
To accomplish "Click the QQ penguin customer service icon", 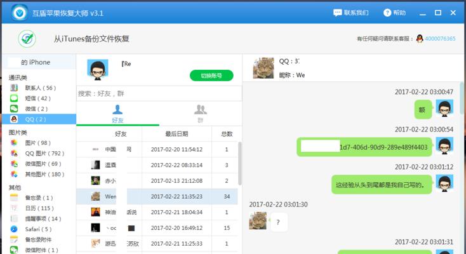I will coord(420,38).
